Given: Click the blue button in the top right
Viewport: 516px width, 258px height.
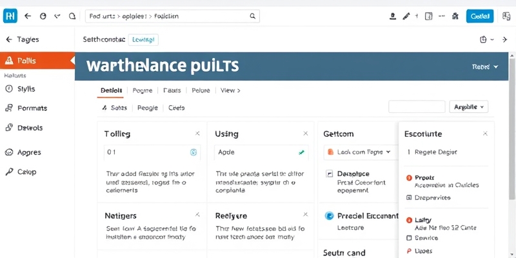Looking at the screenshot, I should click(x=480, y=15).
